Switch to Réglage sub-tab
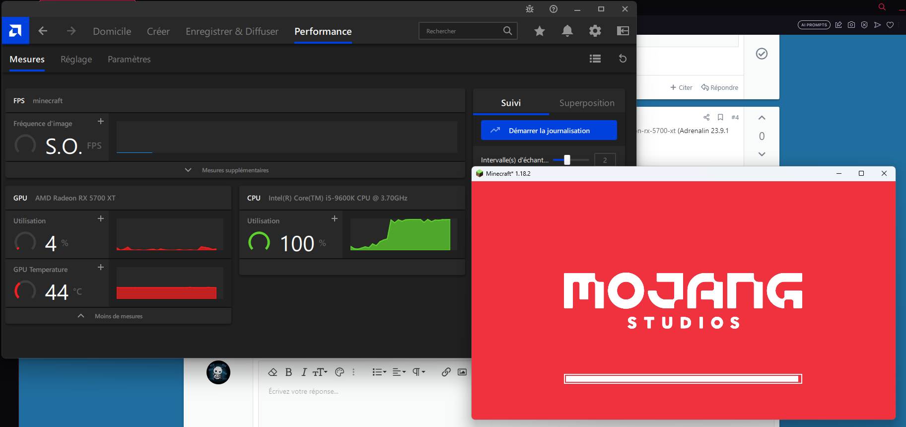This screenshot has height=427, width=906. [x=76, y=59]
